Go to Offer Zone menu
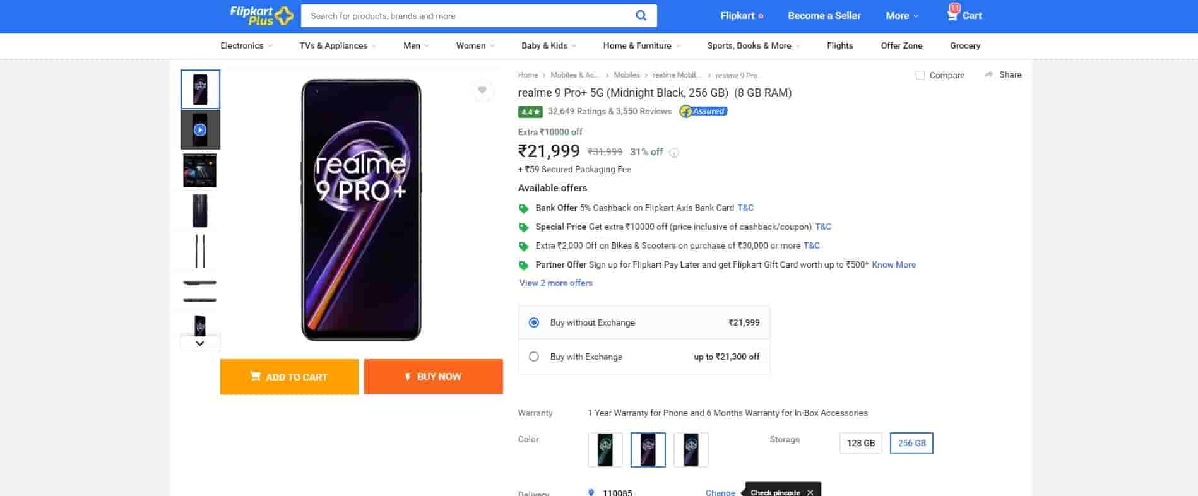This screenshot has height=496, width=1198. 901,45
